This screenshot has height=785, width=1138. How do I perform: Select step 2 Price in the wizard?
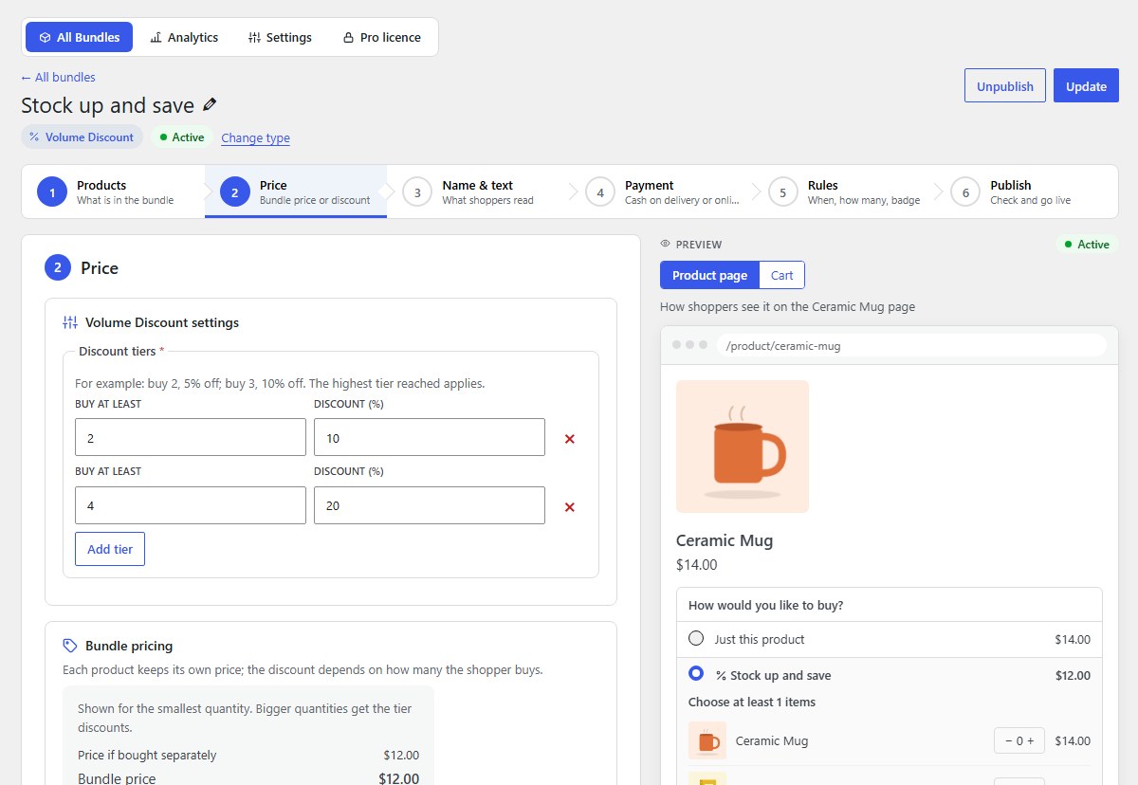tap(296, 192)
